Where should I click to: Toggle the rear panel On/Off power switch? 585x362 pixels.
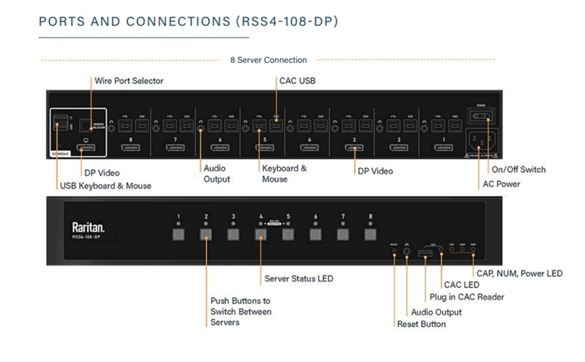pos(482,116)
